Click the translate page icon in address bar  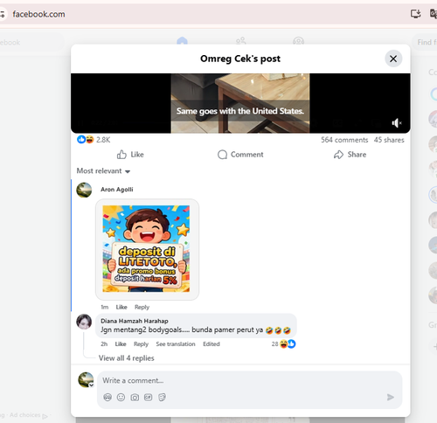434,14
